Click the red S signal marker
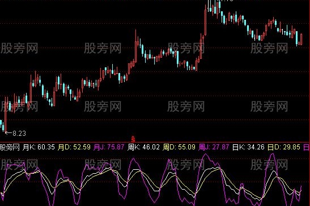This screenshot has width=310, height=206. [x=133, y=139]
